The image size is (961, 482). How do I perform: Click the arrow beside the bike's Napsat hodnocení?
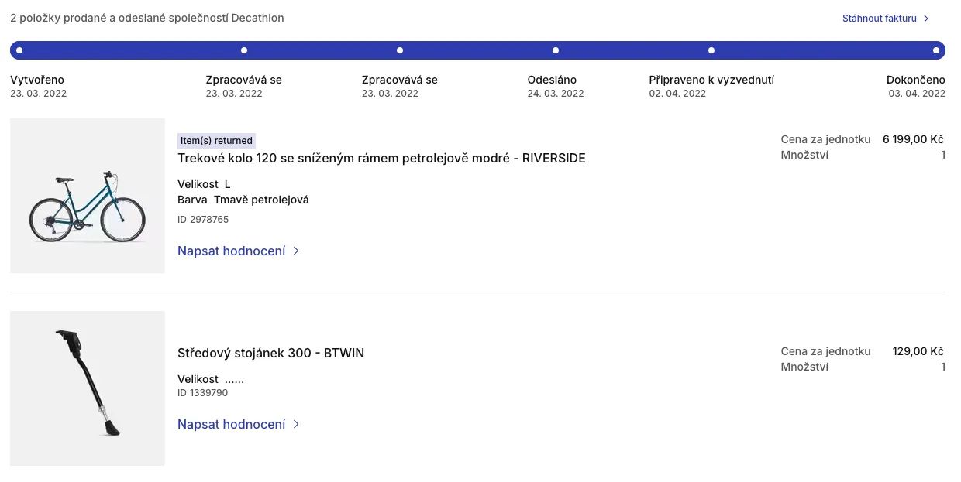(x=296, y=251)
